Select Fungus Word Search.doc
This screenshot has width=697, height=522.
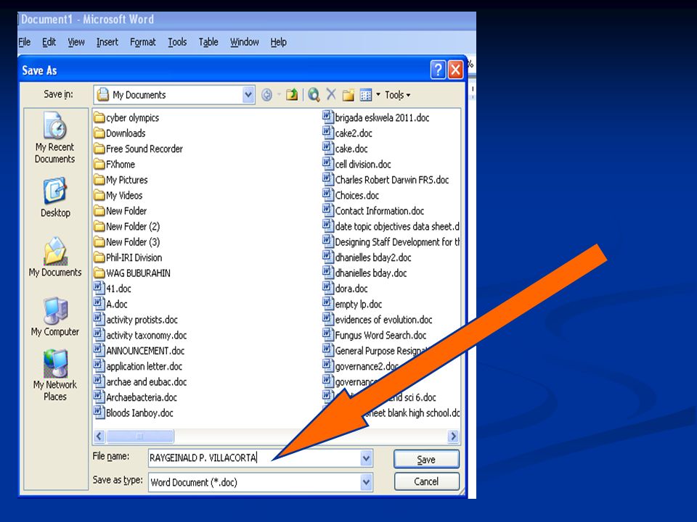click(375, 335)
